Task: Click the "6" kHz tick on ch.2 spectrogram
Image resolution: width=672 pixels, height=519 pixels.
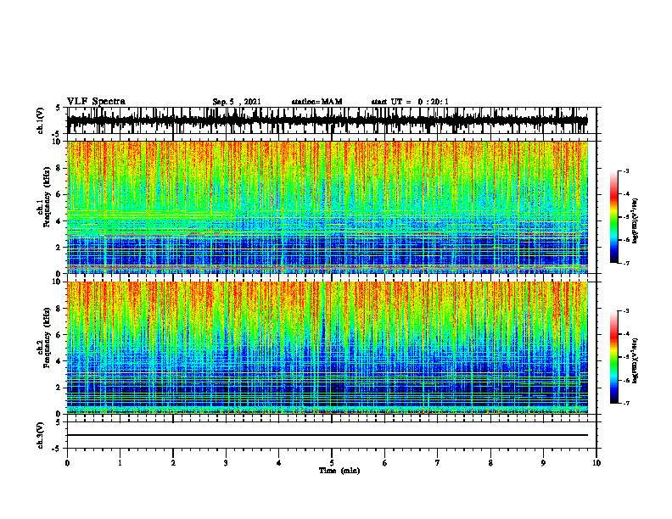Action: coord(59,335)
